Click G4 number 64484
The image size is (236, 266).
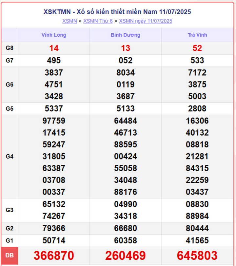tap(126, 121)
